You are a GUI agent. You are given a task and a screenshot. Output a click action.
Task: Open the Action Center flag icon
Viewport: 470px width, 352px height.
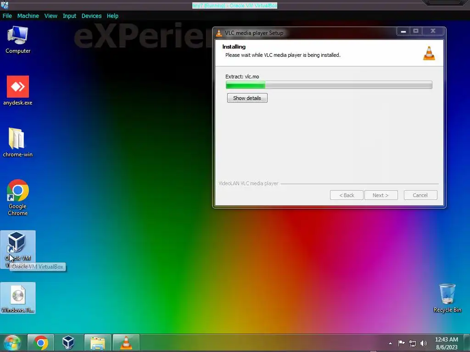click(x=401, y=343)
